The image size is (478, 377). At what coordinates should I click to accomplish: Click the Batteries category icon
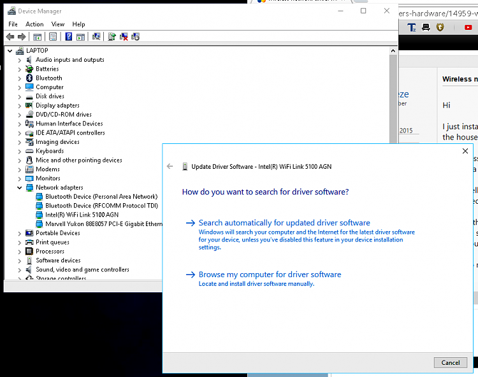[x=29, y=69]
